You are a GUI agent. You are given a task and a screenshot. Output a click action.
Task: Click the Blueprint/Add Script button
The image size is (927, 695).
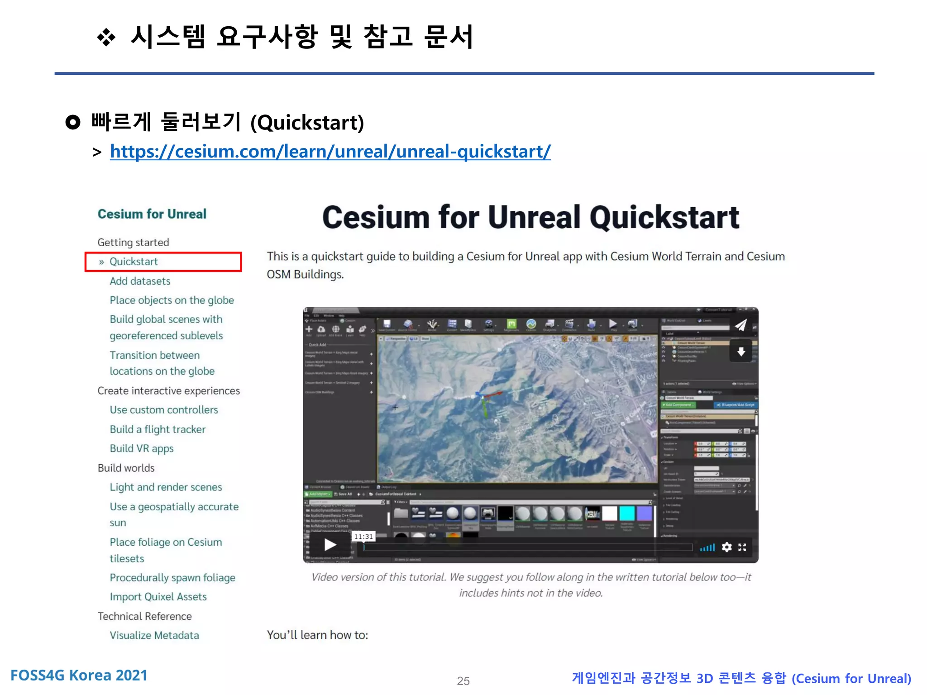(x=736, y=405)
